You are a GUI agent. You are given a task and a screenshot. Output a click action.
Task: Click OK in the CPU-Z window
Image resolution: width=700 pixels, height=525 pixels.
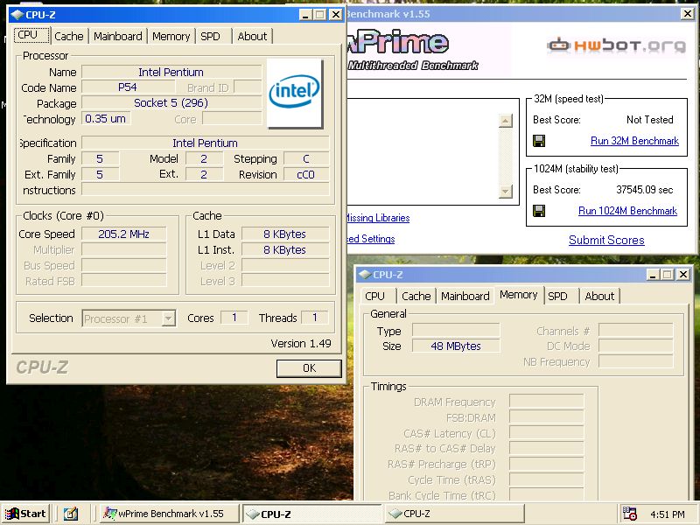pos(309,368)
